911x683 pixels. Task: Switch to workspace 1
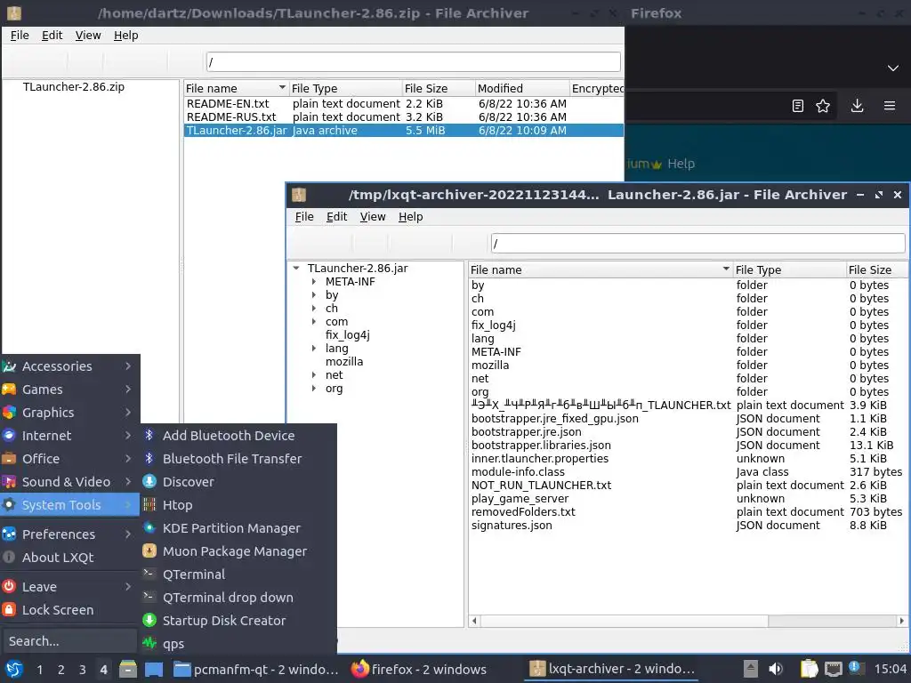pos(39,670)
